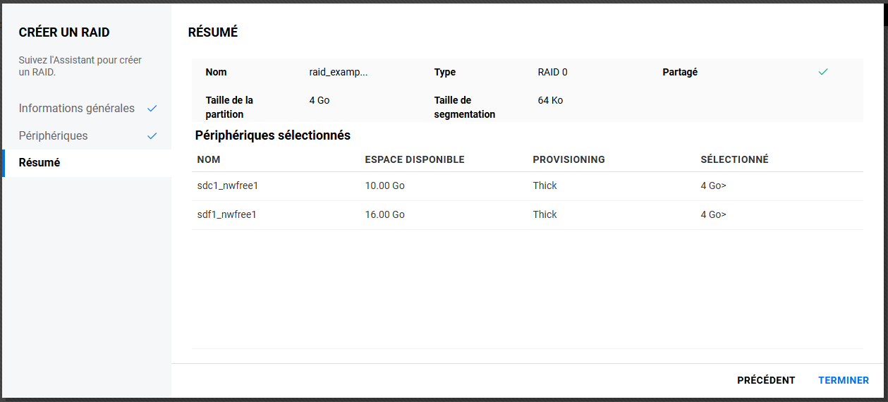Click the green Partagé checkmark
Screen dimensions: 888x402
pos(822,72)
